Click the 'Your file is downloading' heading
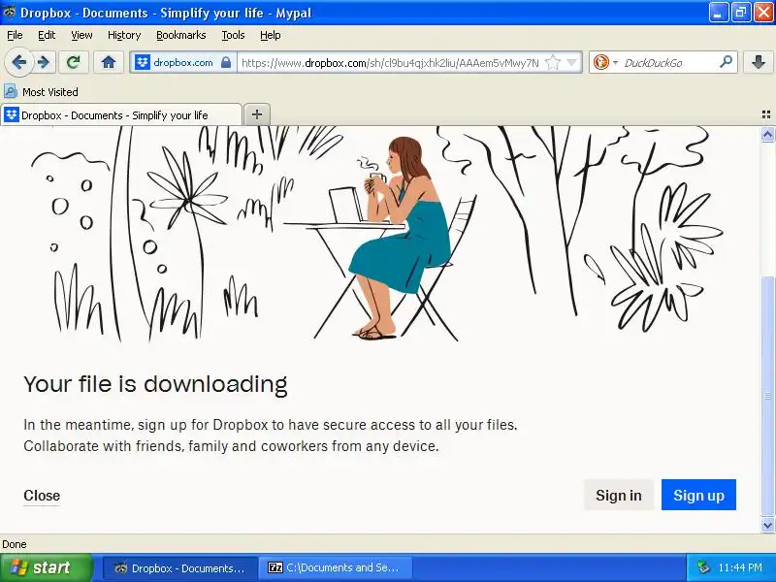Screen dimensions: 776x582 (155, 384)
